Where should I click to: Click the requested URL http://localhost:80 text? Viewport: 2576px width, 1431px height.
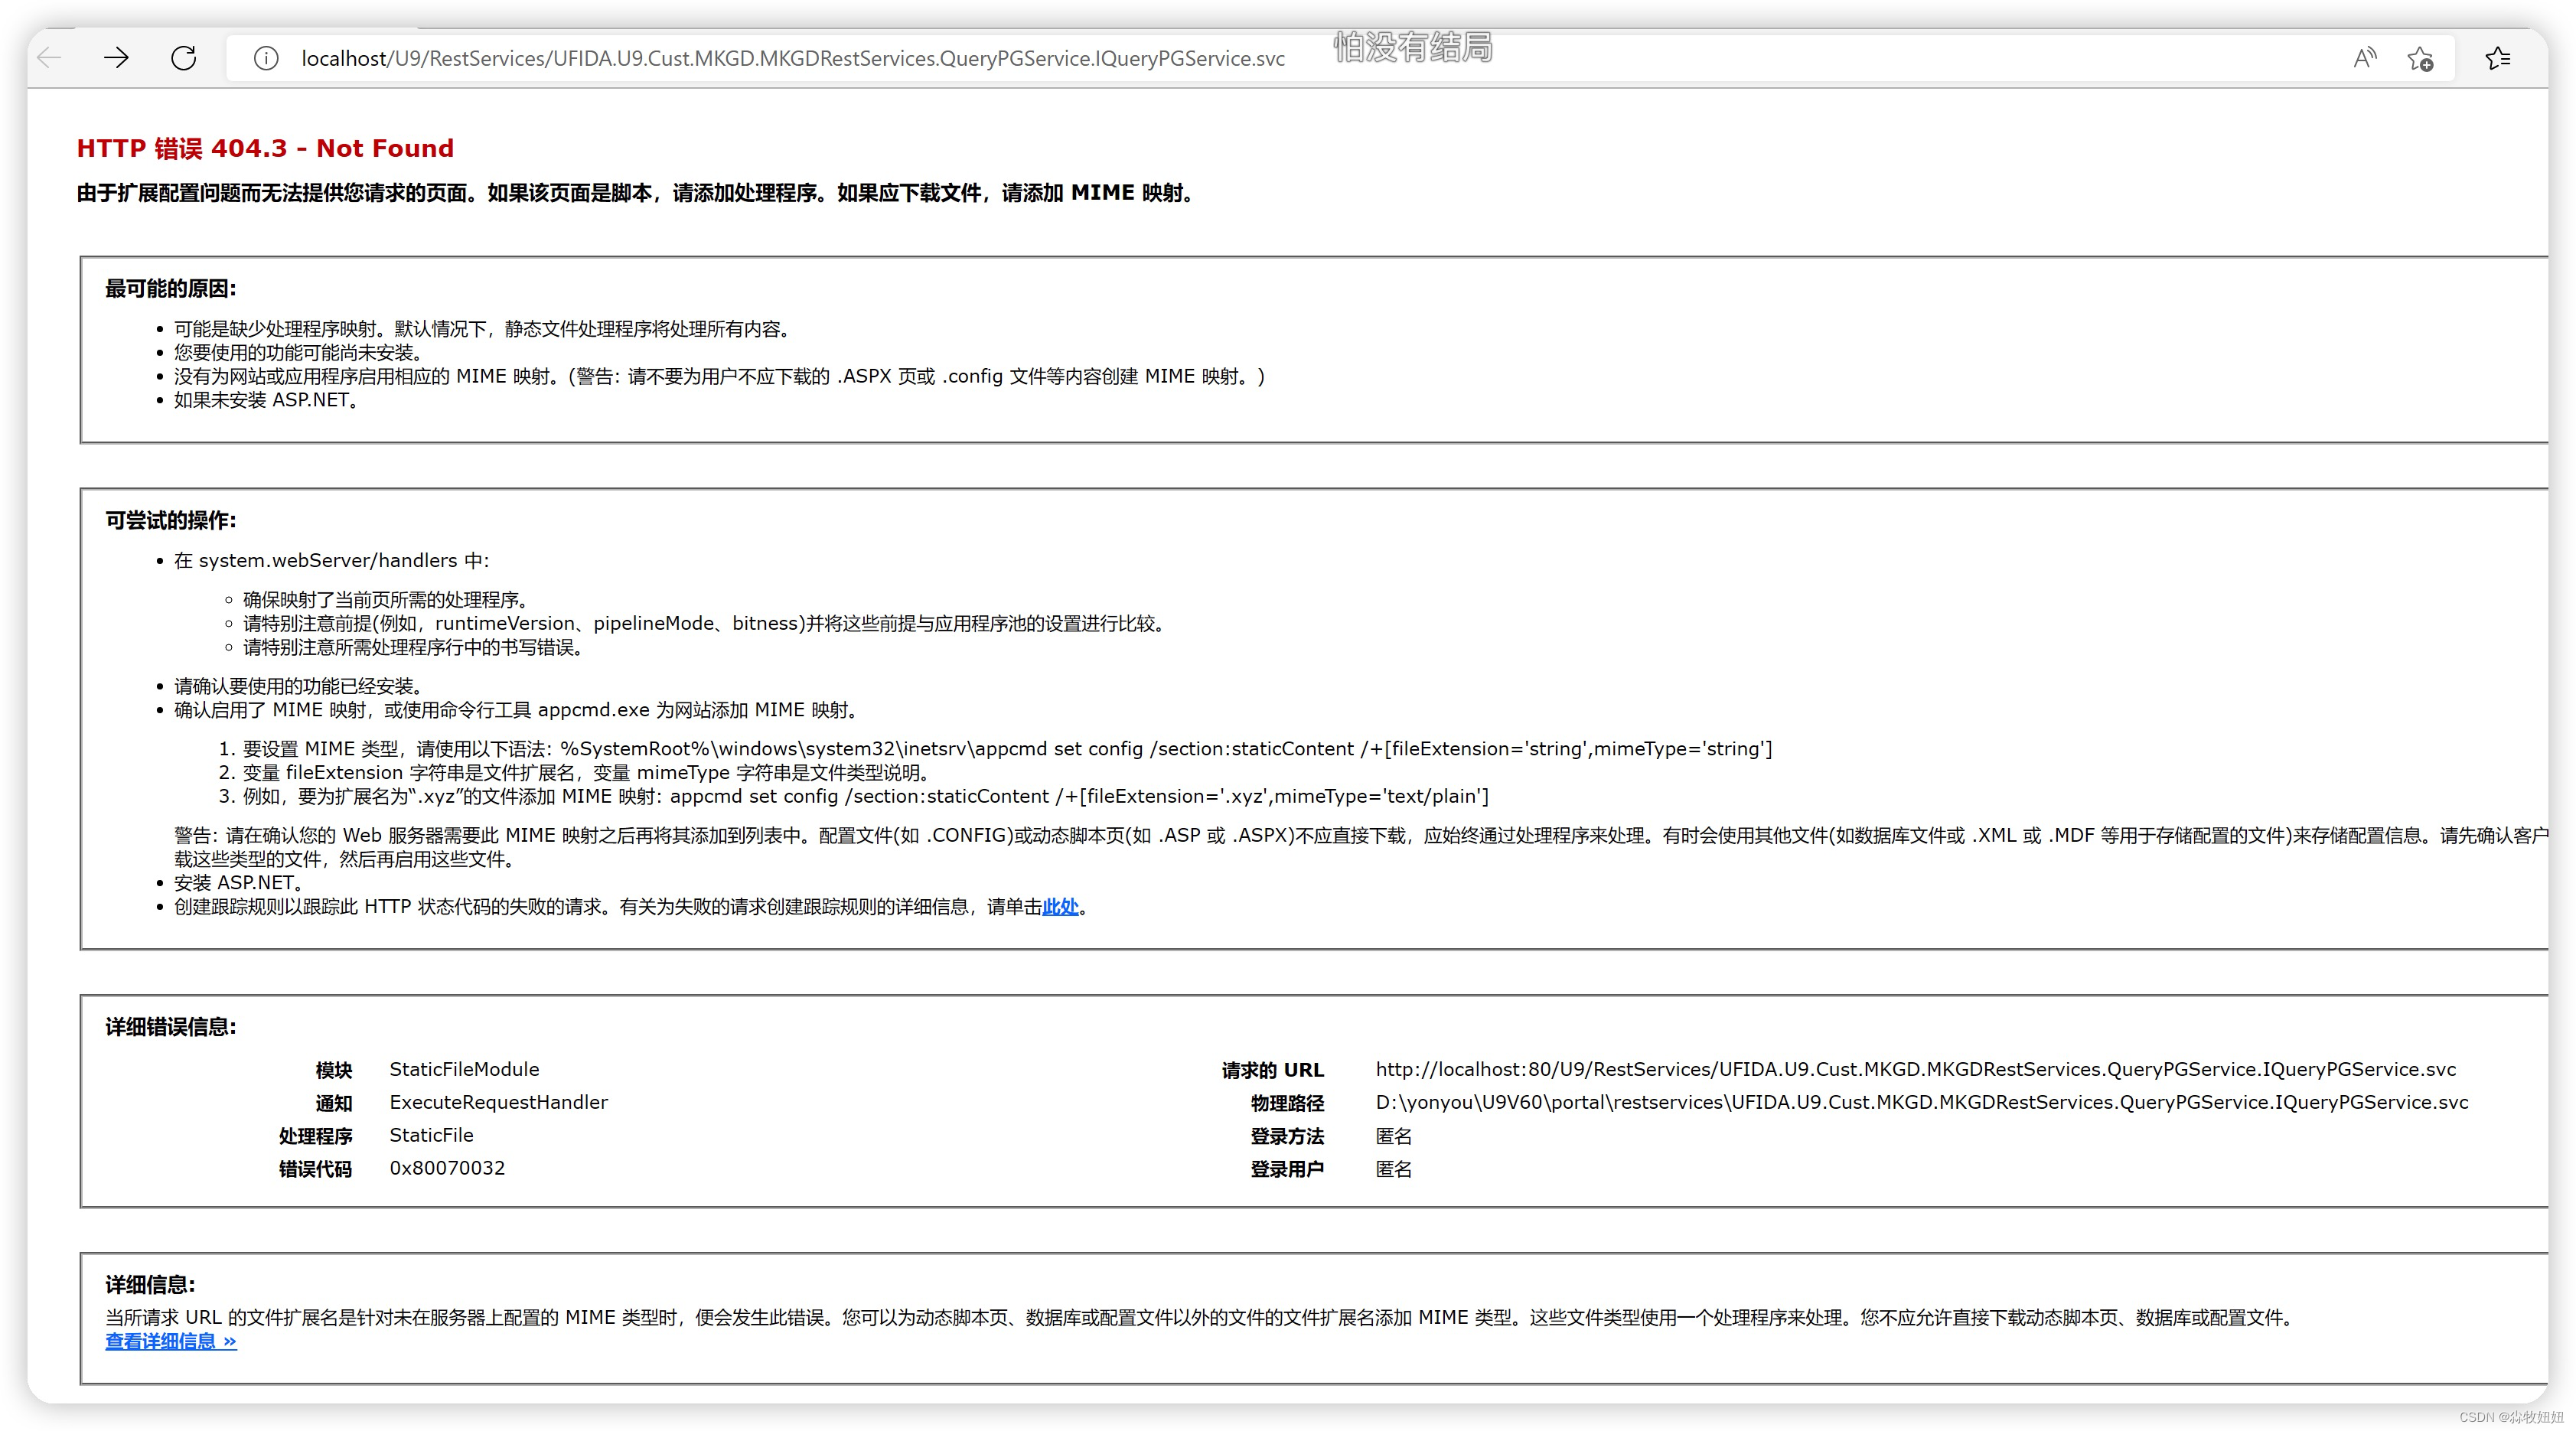coord(1915,1069)
